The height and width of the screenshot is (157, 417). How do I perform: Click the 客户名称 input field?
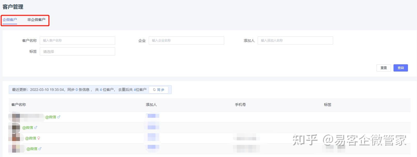coord(77,41)
